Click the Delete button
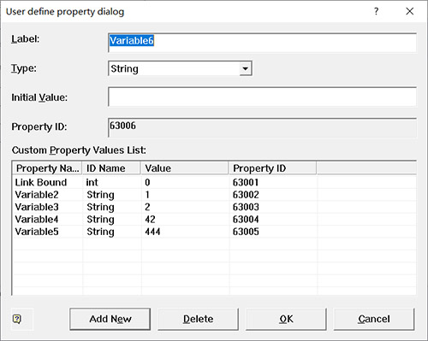The image size is (428, 341). point(198,319)
